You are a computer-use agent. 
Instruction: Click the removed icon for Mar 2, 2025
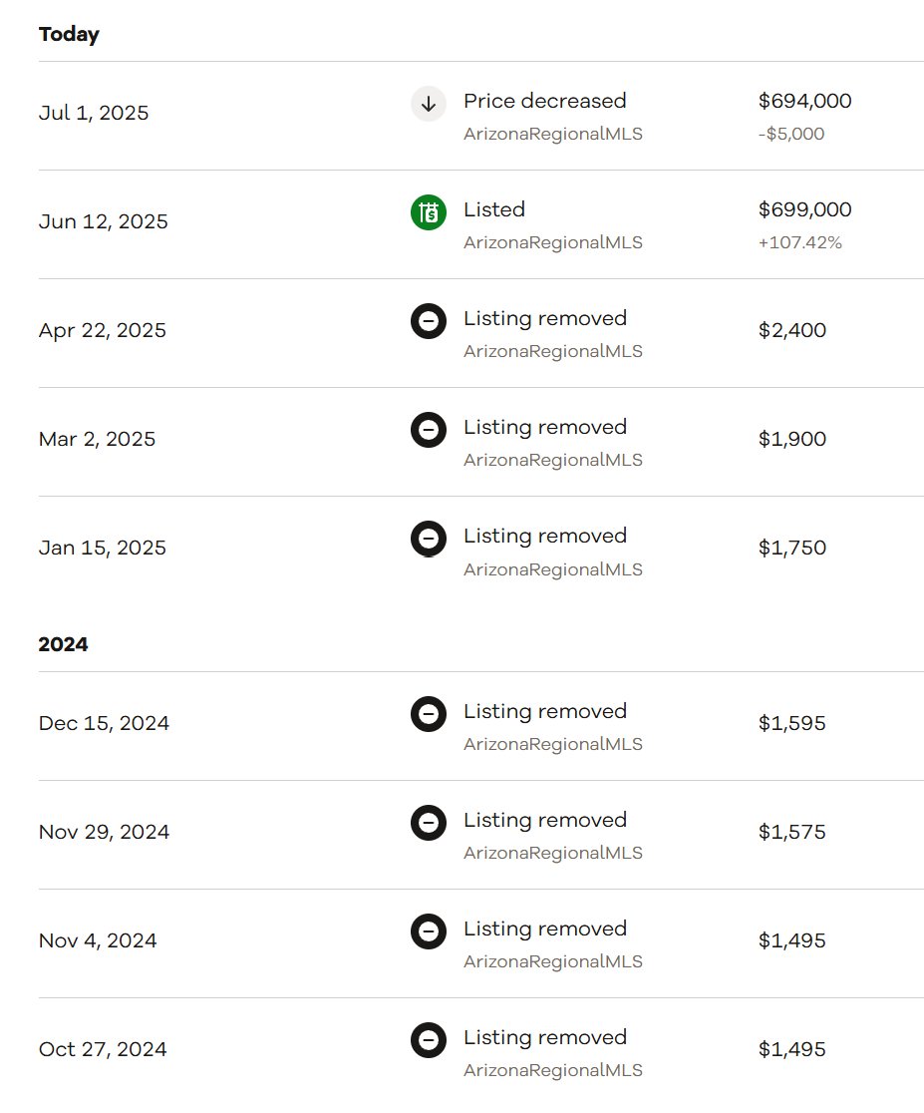tap(428, 430)
